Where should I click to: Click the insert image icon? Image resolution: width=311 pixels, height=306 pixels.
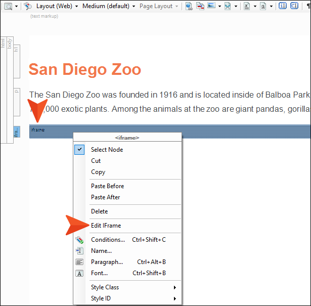click(211, 6)
